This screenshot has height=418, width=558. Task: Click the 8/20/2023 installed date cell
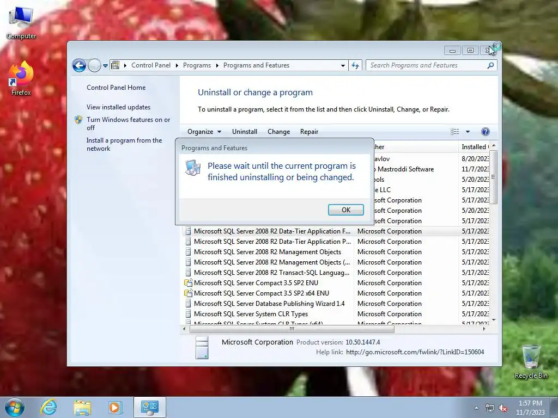point(475,159)
